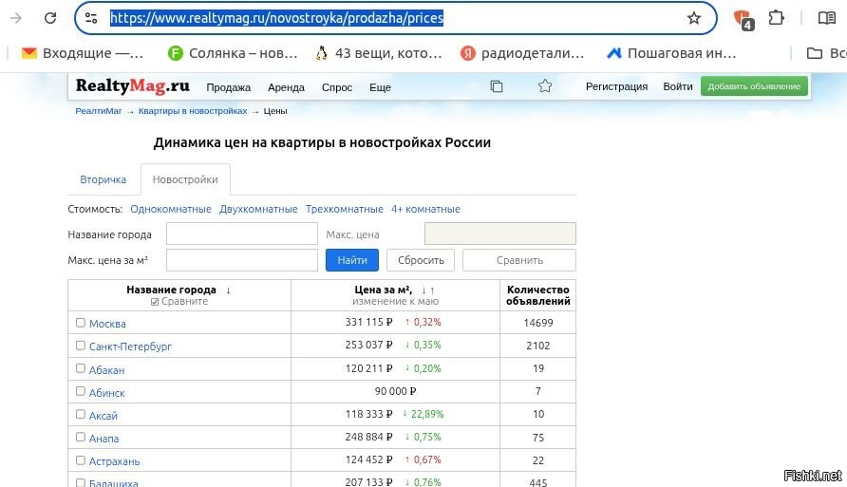This screenshot has height=487, width=847.
Task: Click the '22,89%' change for Аксай
Action: pyautogui.click(x=426, y=414)
